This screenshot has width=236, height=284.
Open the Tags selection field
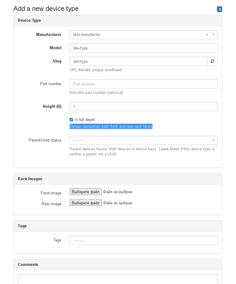[x=143, y=240]
